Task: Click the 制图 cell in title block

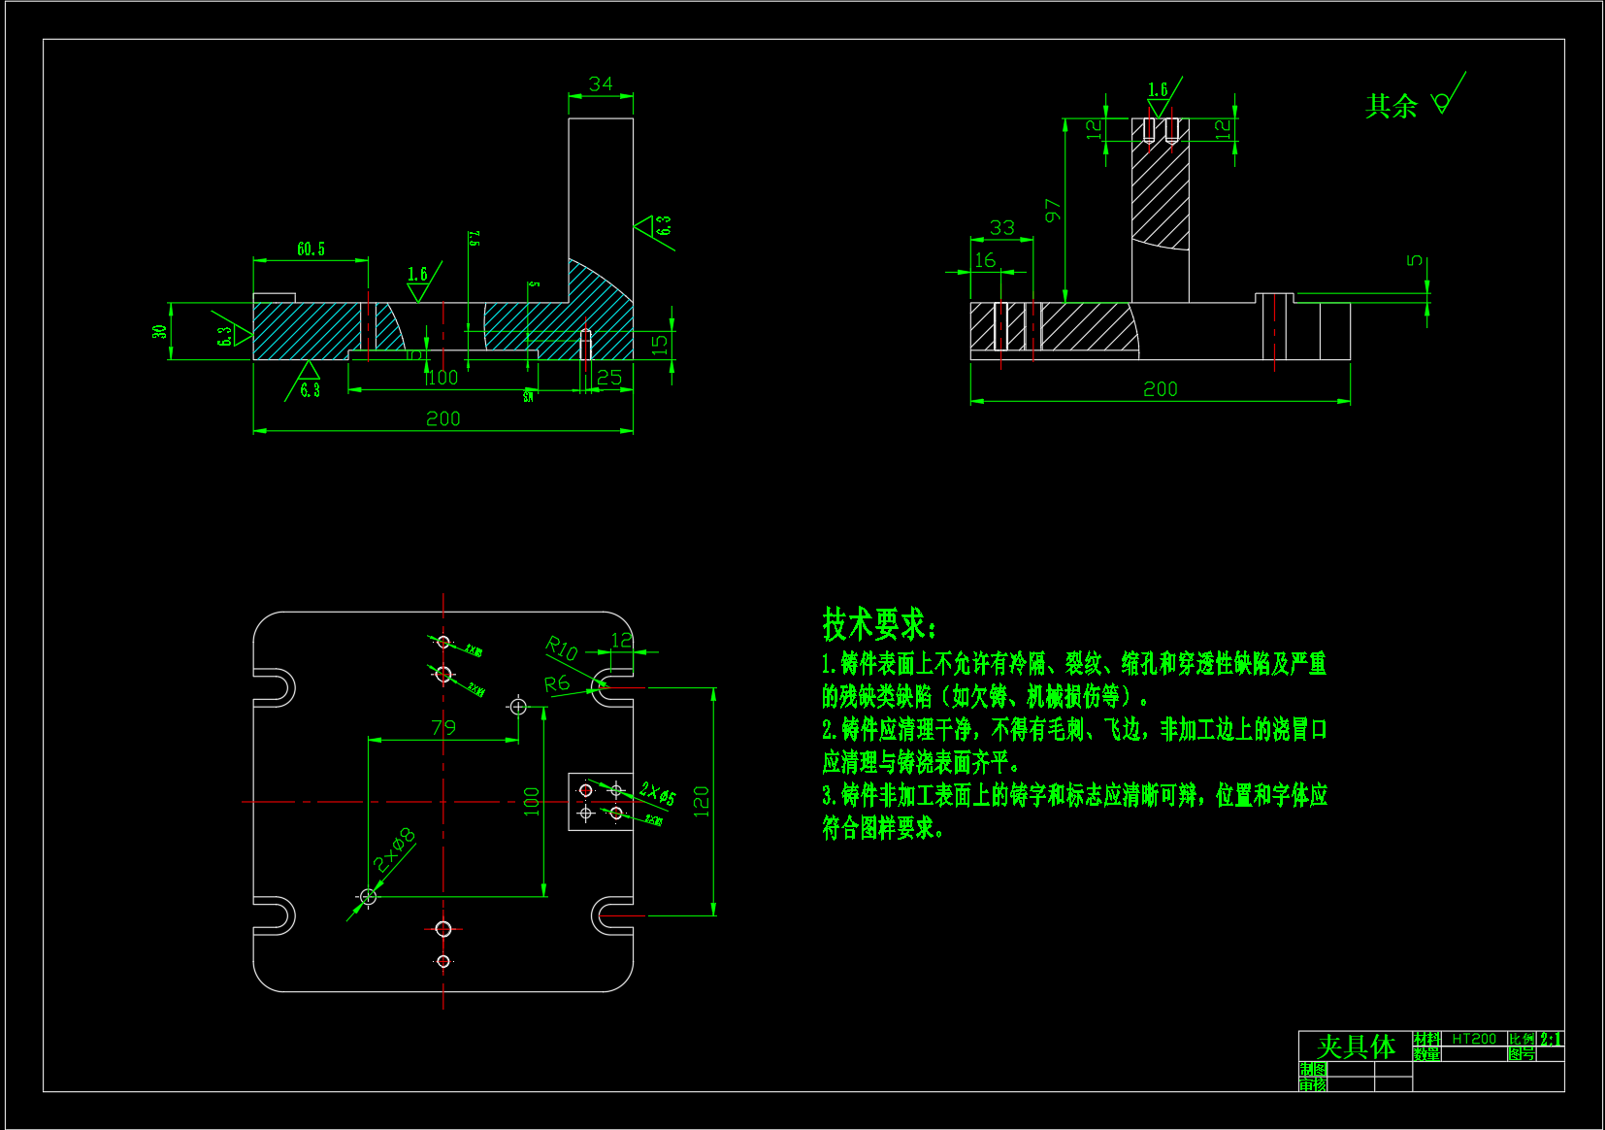Action: [x=1313, y=1069]
